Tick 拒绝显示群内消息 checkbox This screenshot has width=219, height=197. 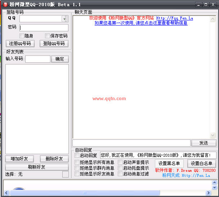[x=77, y=168]
